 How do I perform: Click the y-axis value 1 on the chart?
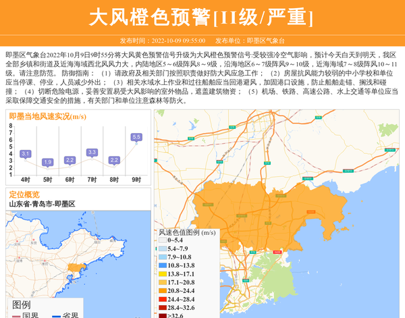click(x=11, y=175)
